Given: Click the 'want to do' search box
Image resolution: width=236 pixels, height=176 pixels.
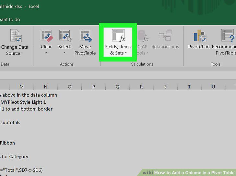Looking at the screenshot, I should [x=10, y=19].
